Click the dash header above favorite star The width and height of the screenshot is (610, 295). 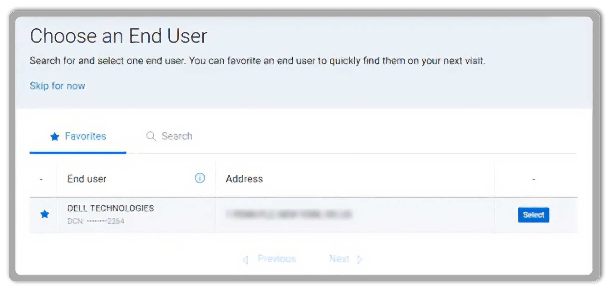click(41, 179)
